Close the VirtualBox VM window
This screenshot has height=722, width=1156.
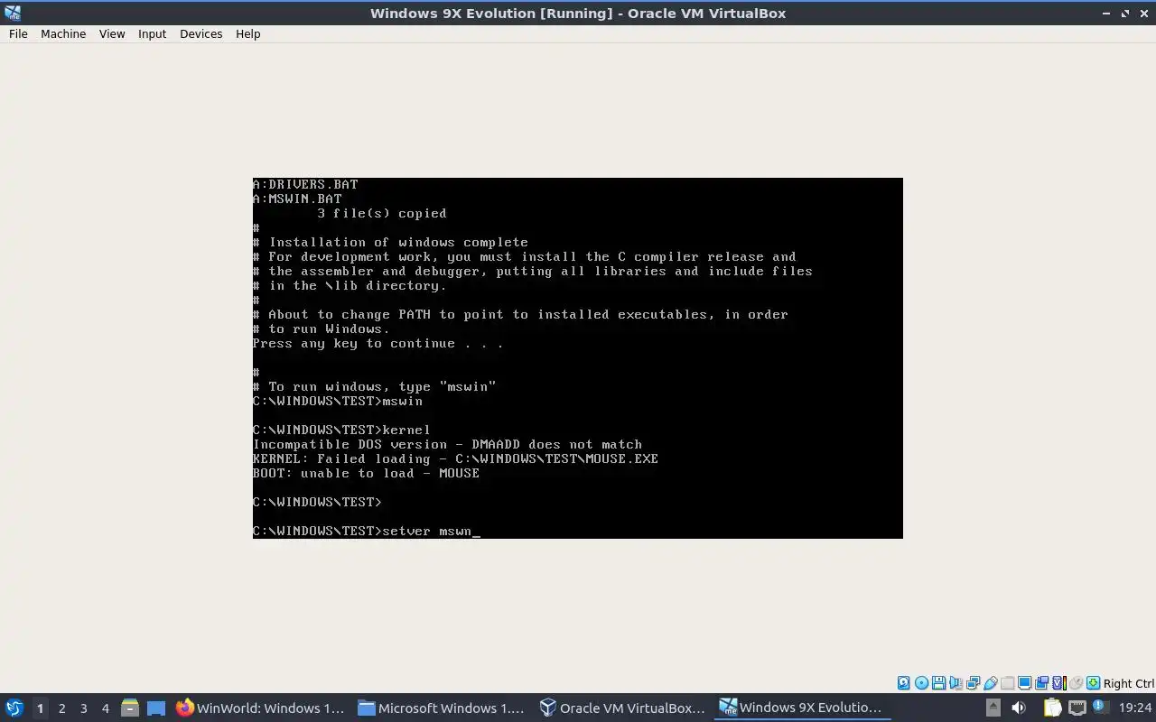tap(1143, 13)
